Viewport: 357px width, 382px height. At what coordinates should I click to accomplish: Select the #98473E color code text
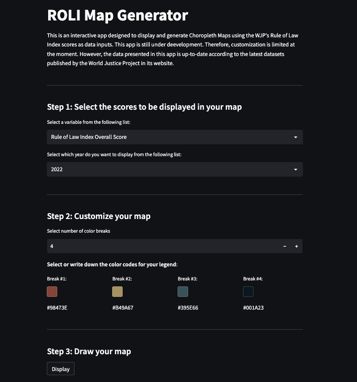tap(57, 308)
